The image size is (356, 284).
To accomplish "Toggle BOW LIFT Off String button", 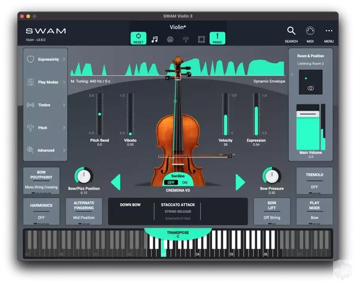I will 272,211.
